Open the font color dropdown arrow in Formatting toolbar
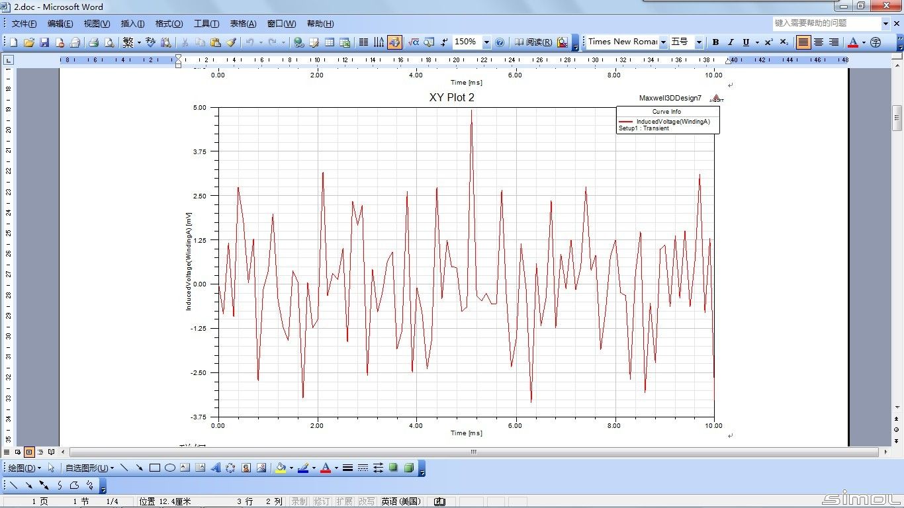 (864, 42)
